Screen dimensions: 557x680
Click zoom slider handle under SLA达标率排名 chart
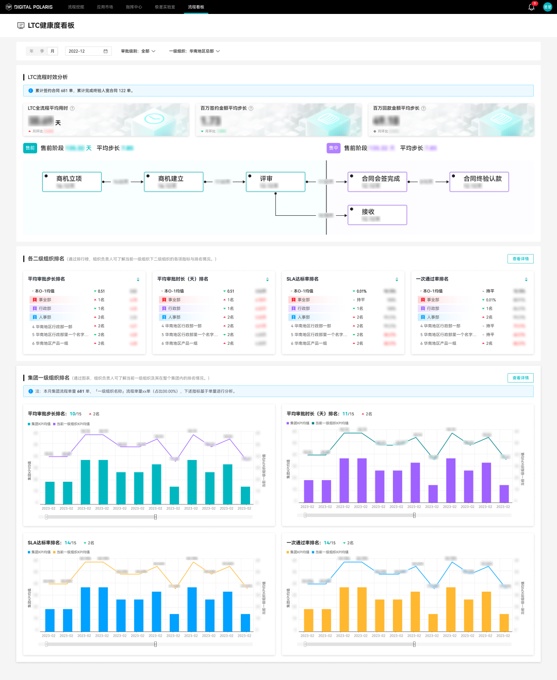(x=155, y=644)
